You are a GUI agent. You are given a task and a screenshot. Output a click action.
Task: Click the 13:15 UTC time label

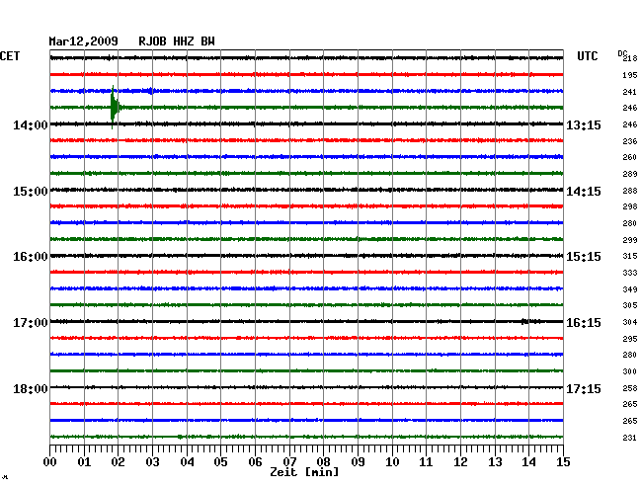[x=584, y=124]
